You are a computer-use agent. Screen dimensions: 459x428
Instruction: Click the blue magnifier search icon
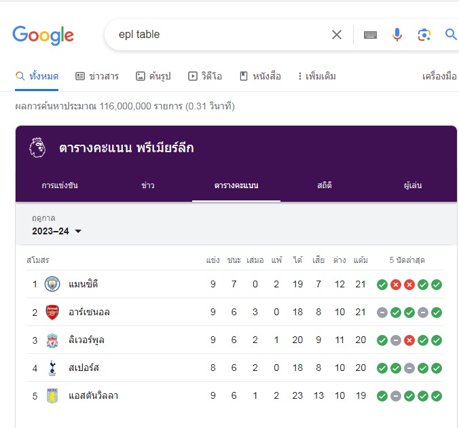(x=451, y=34)
